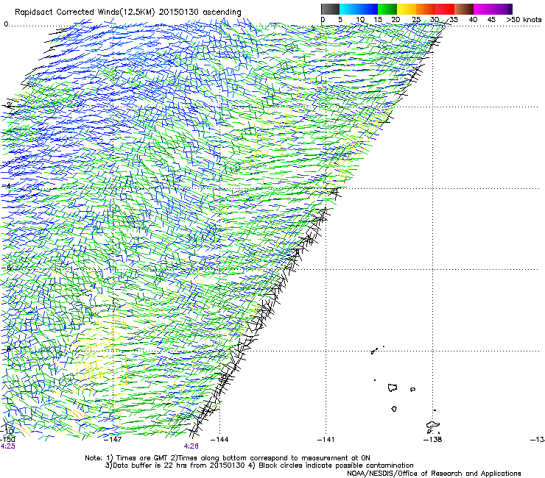Click the red 30-35 knots legend swatch
The height and width of the screenshot is (478, 545).
[445, 9]
